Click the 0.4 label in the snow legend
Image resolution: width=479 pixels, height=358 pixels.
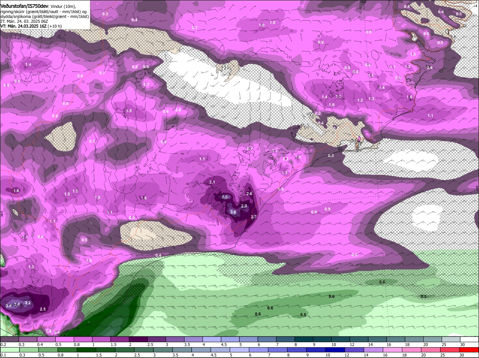tap(40, 345)
